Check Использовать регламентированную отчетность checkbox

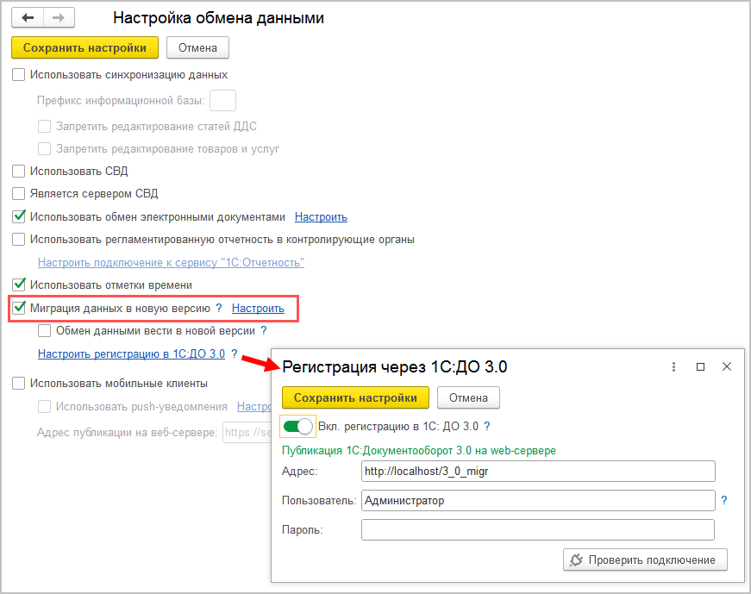[x=19, y=239]
